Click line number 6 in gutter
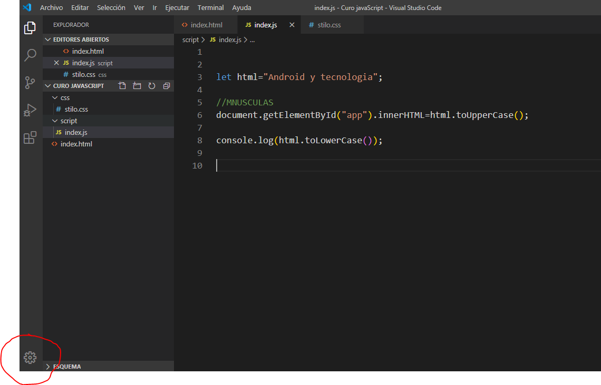Screen dimensions: 601x385 click(200, 115)
